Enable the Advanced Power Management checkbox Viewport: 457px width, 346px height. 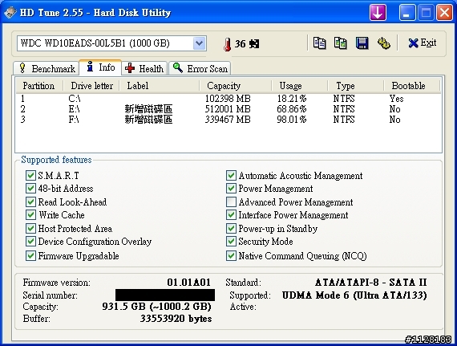coord(231,201)
